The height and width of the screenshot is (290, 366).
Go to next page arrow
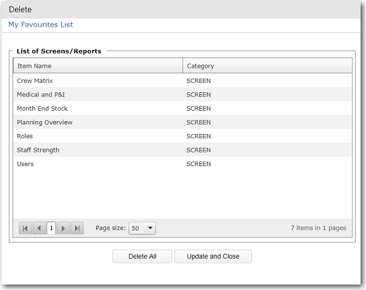[63, 228]
